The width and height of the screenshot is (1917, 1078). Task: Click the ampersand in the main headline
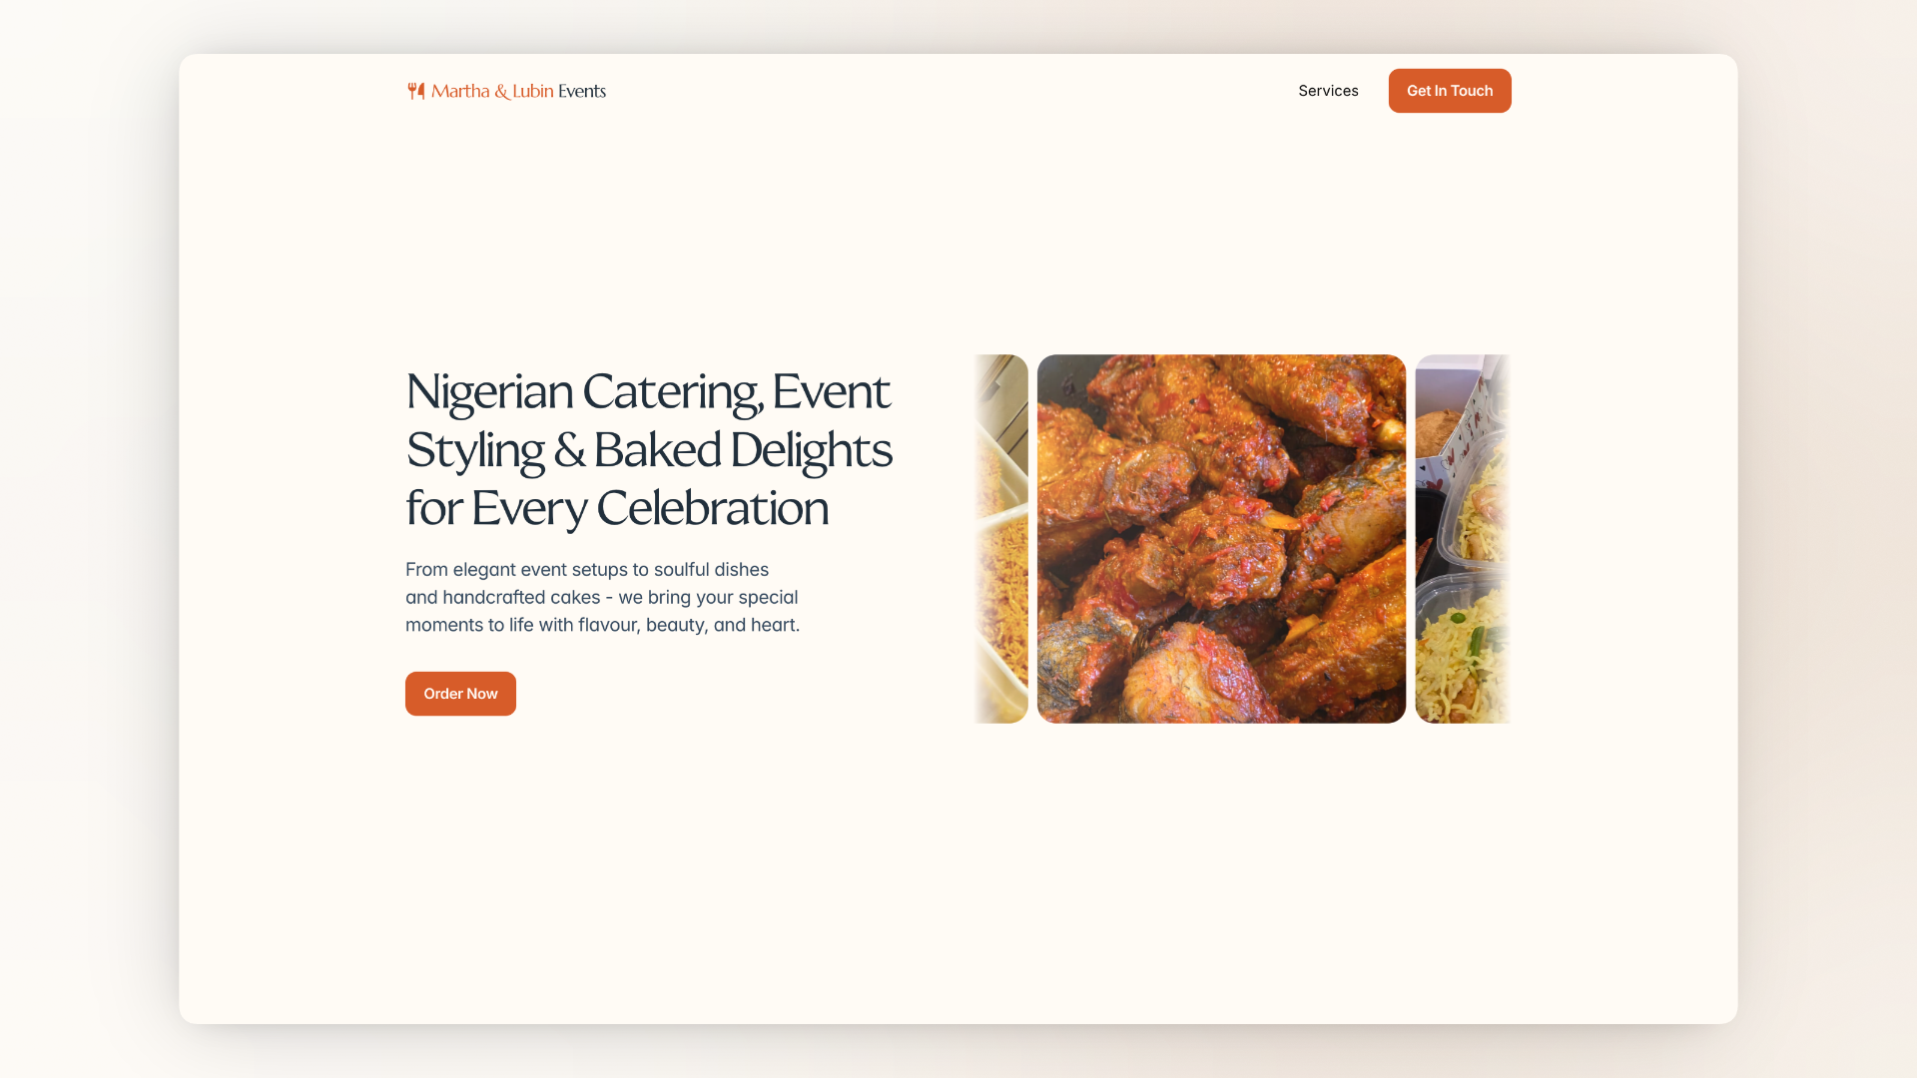click(568, 451)
